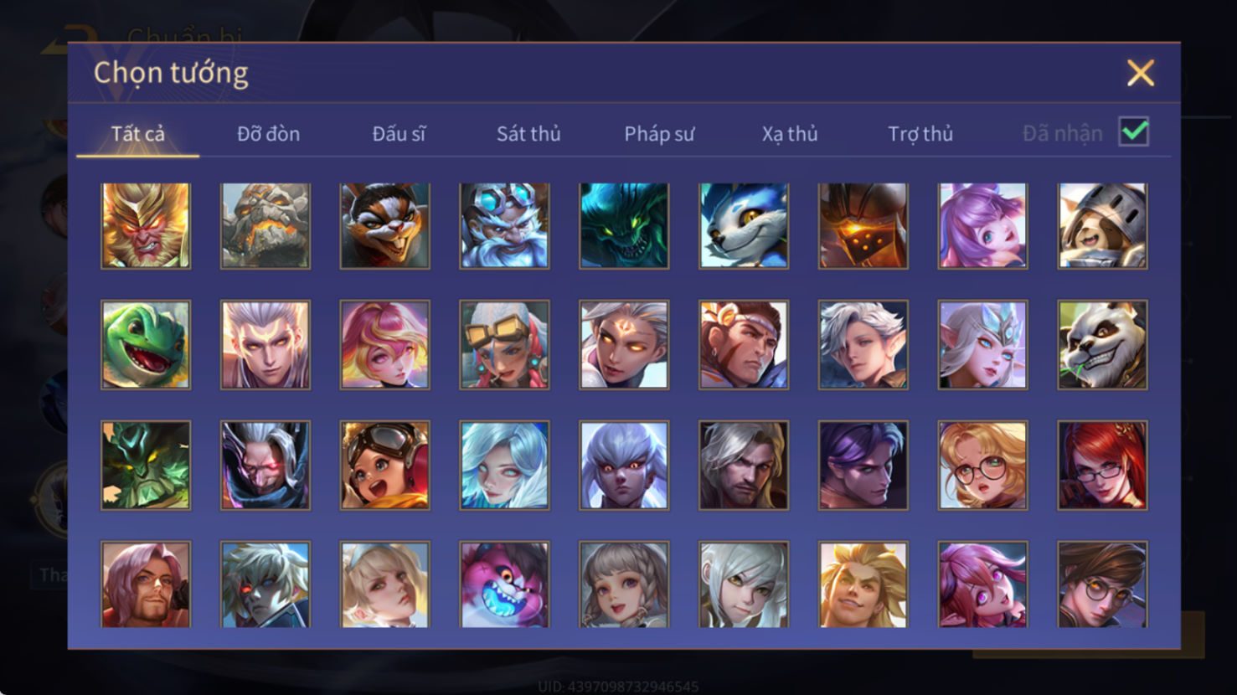Toggle the Đã nhận checkbox
This screenshot has width=1237, height=695.
tap(1134, 132)
